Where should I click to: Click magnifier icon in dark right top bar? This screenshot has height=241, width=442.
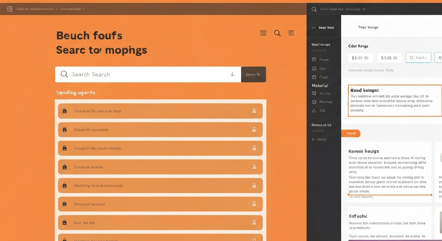[314, 9]
